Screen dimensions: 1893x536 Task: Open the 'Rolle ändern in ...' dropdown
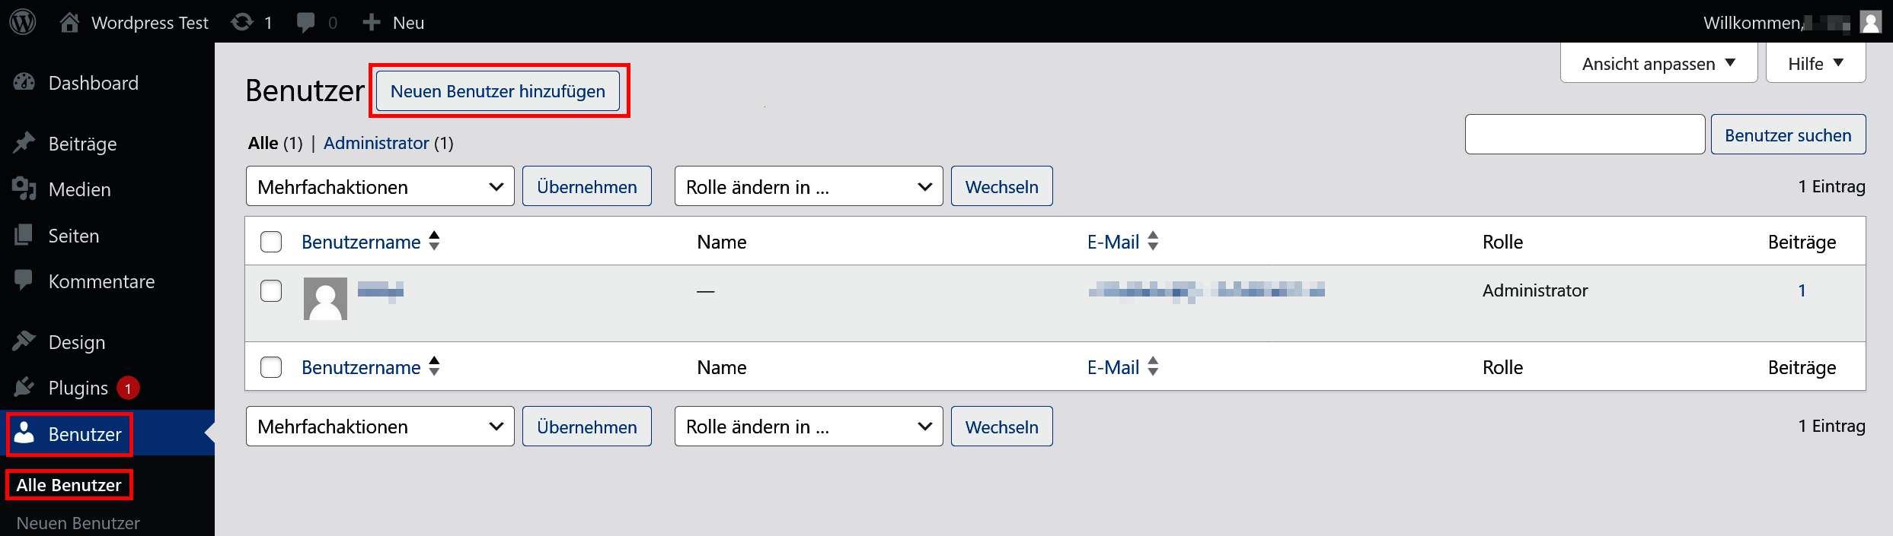[808, 186]
